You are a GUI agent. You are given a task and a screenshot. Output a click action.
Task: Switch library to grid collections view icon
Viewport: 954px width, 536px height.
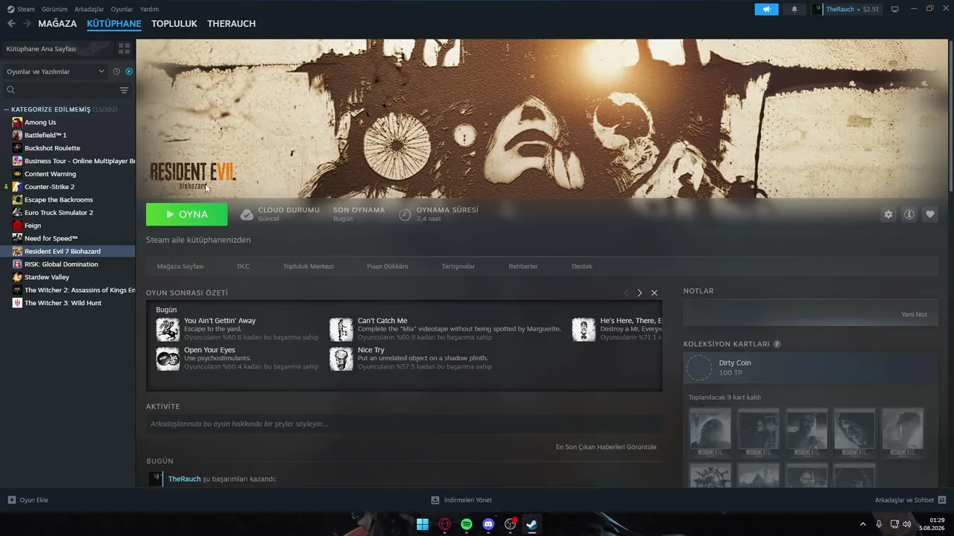coord(124,48)
